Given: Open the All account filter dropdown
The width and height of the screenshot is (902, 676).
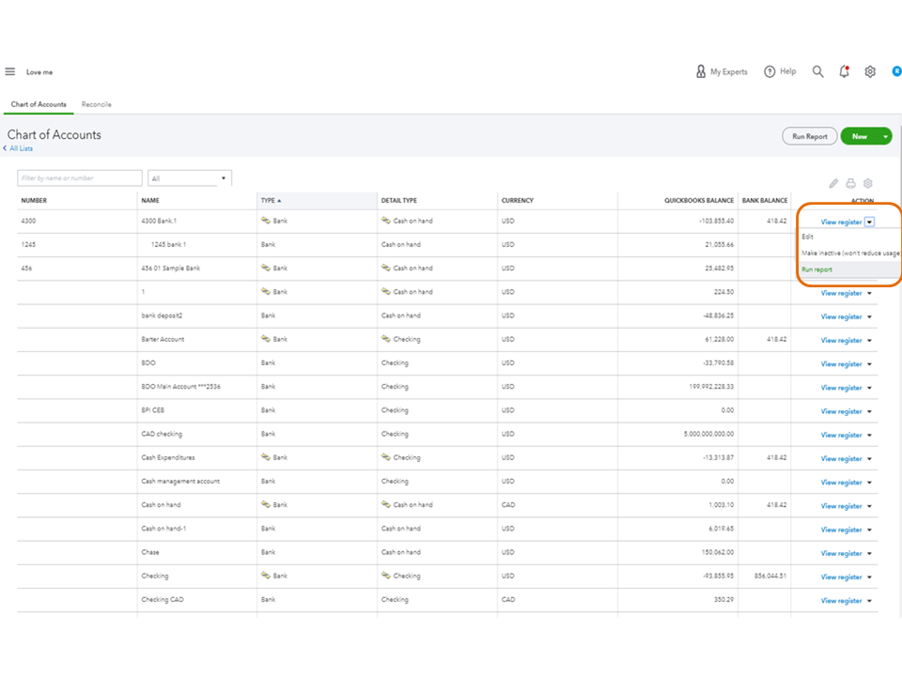Looking at the screenshot, I should pos(190,177).
